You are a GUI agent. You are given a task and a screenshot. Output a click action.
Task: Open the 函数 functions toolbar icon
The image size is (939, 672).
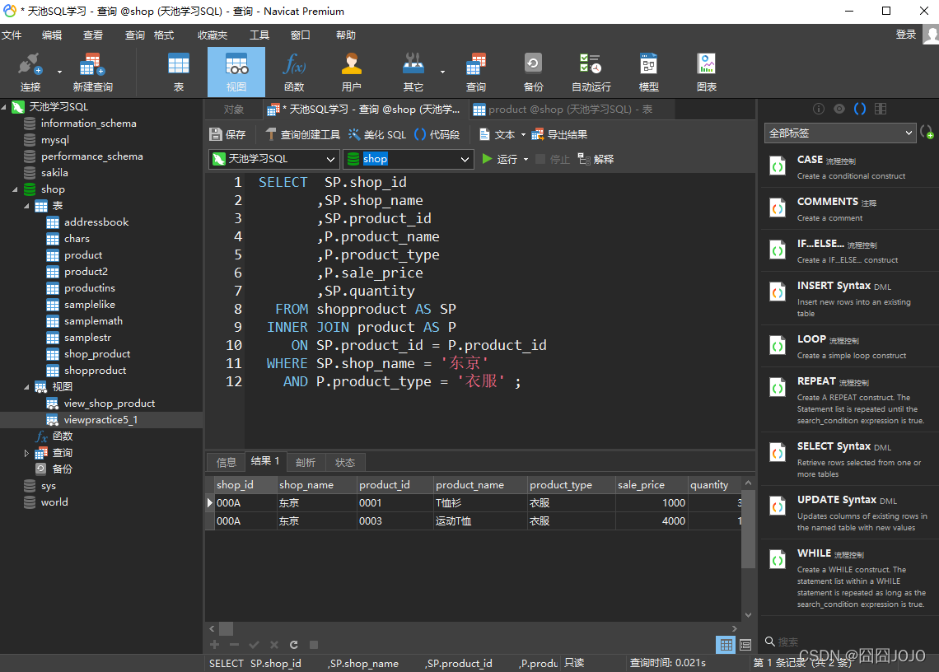[x=294, y=72]
